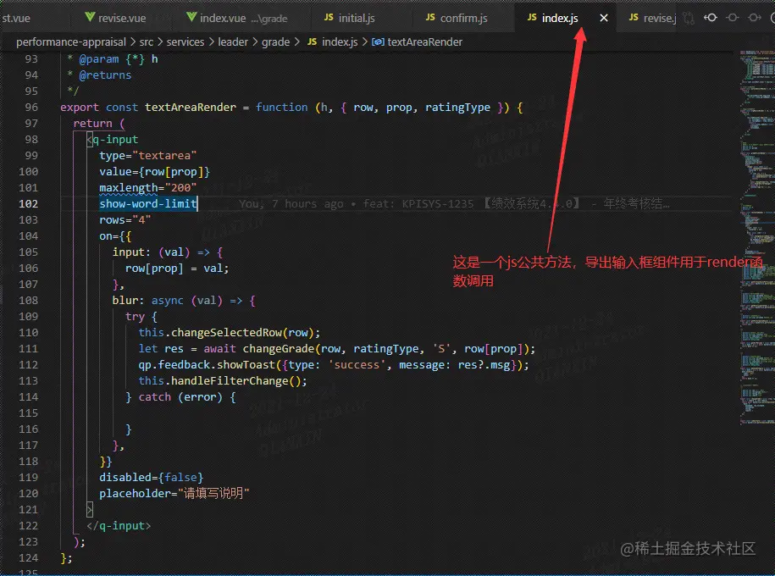Click the 'row[prop] = val;' statement
The width and height of the screenshot is (775, 576).
point(177,268)
